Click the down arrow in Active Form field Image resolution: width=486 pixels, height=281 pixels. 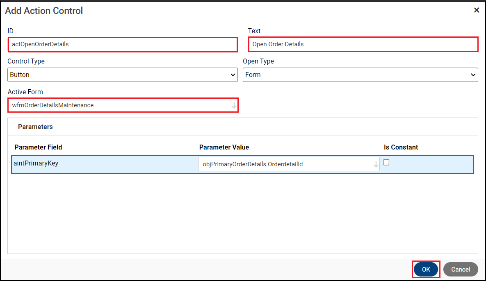pyautogui.click(x=234, y=105)
